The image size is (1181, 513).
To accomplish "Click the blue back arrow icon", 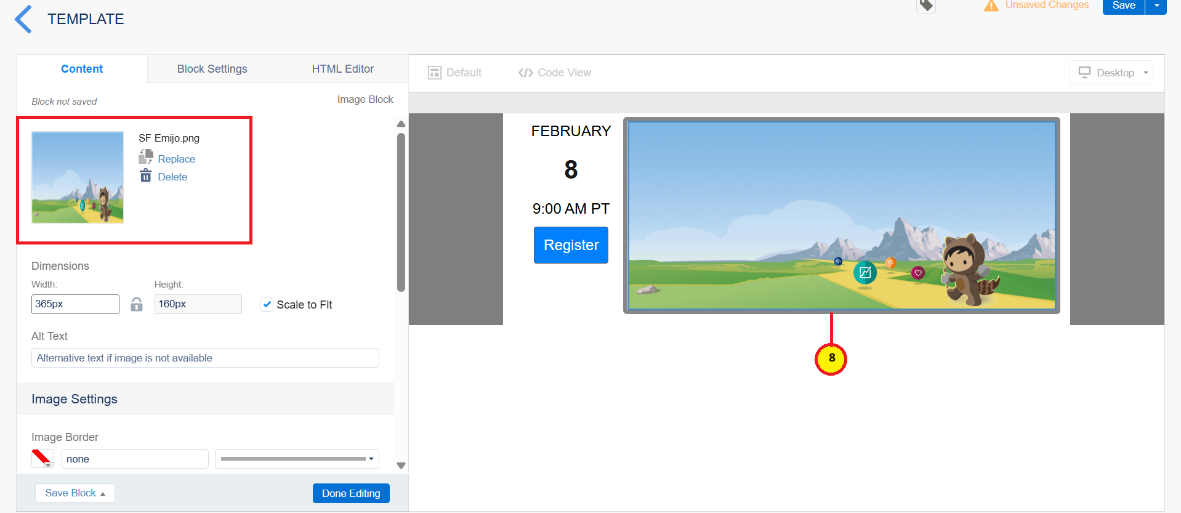I will click(x=23, y=19).
